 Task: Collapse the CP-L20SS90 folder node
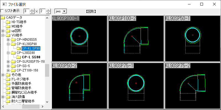coord(8,53)
